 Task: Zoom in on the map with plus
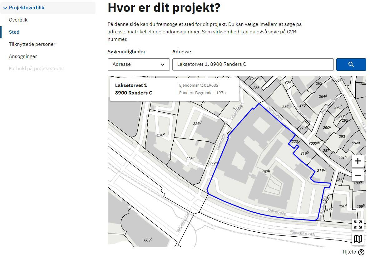tap(358, 161)
